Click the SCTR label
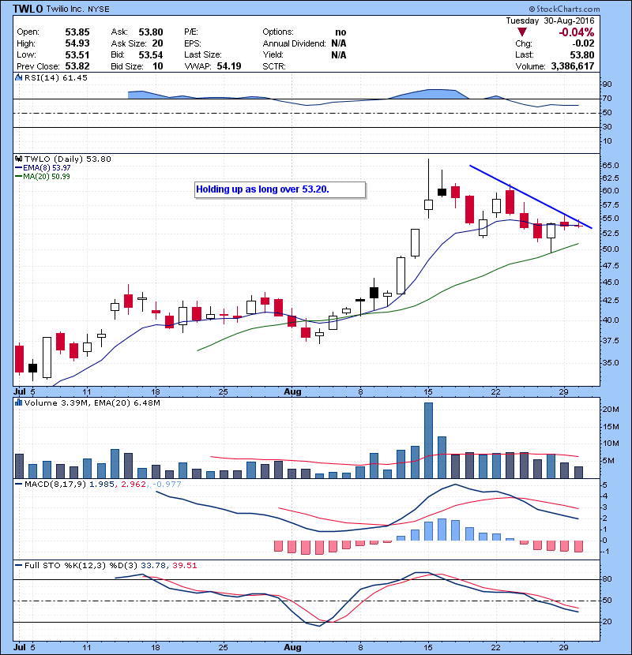Image resolution: width=632 pixels, height=655 pixels. tap(274, 66)
